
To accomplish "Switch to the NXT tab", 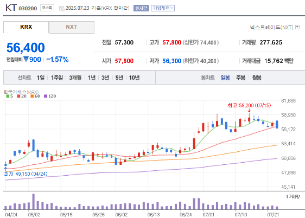I will [x=72, y=27].
